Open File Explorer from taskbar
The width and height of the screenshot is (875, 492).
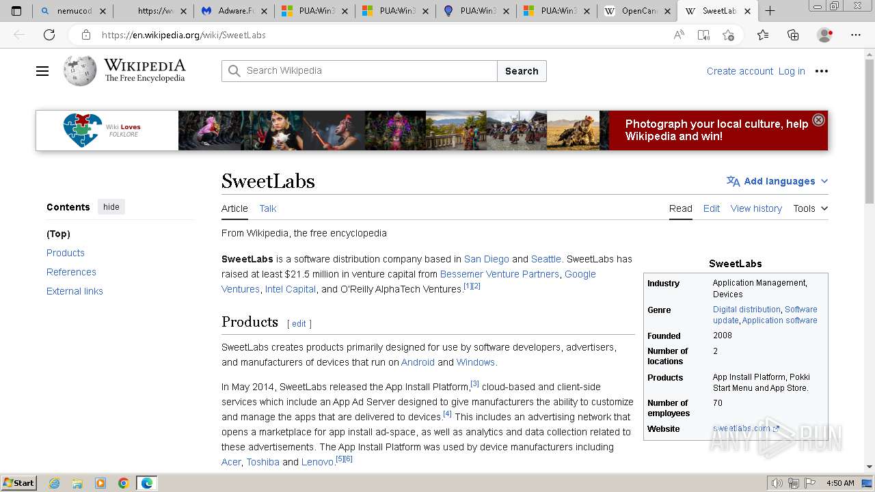(x=77, y=483)
